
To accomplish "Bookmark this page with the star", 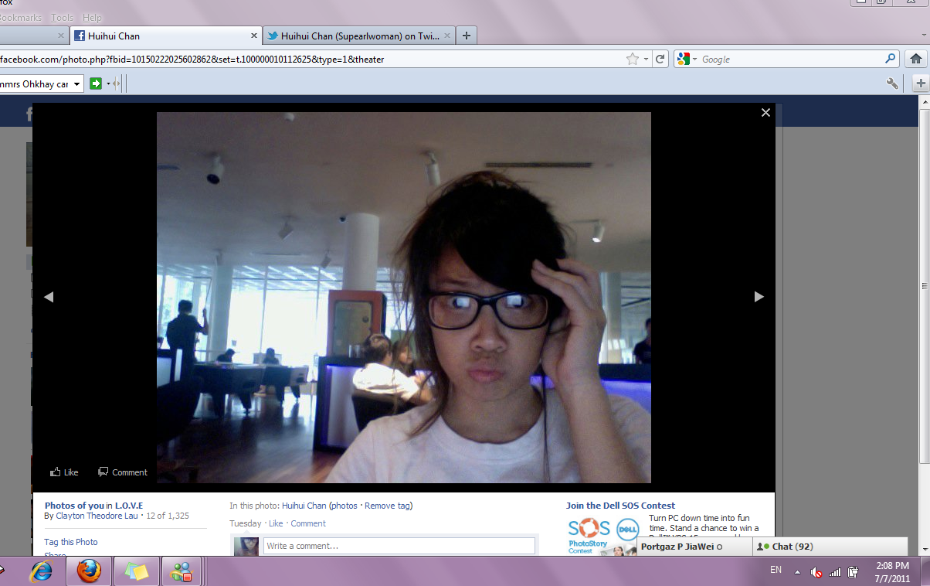I will (x=633, y=59).
